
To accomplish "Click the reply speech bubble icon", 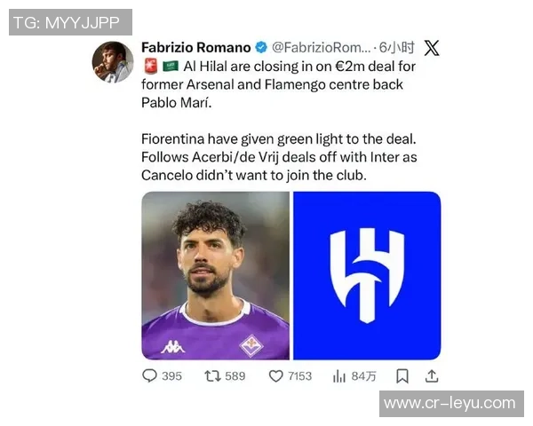I will 149,376.
